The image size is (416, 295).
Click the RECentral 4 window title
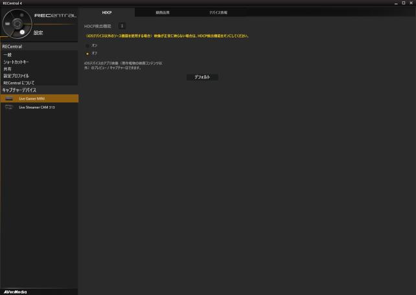12,3
